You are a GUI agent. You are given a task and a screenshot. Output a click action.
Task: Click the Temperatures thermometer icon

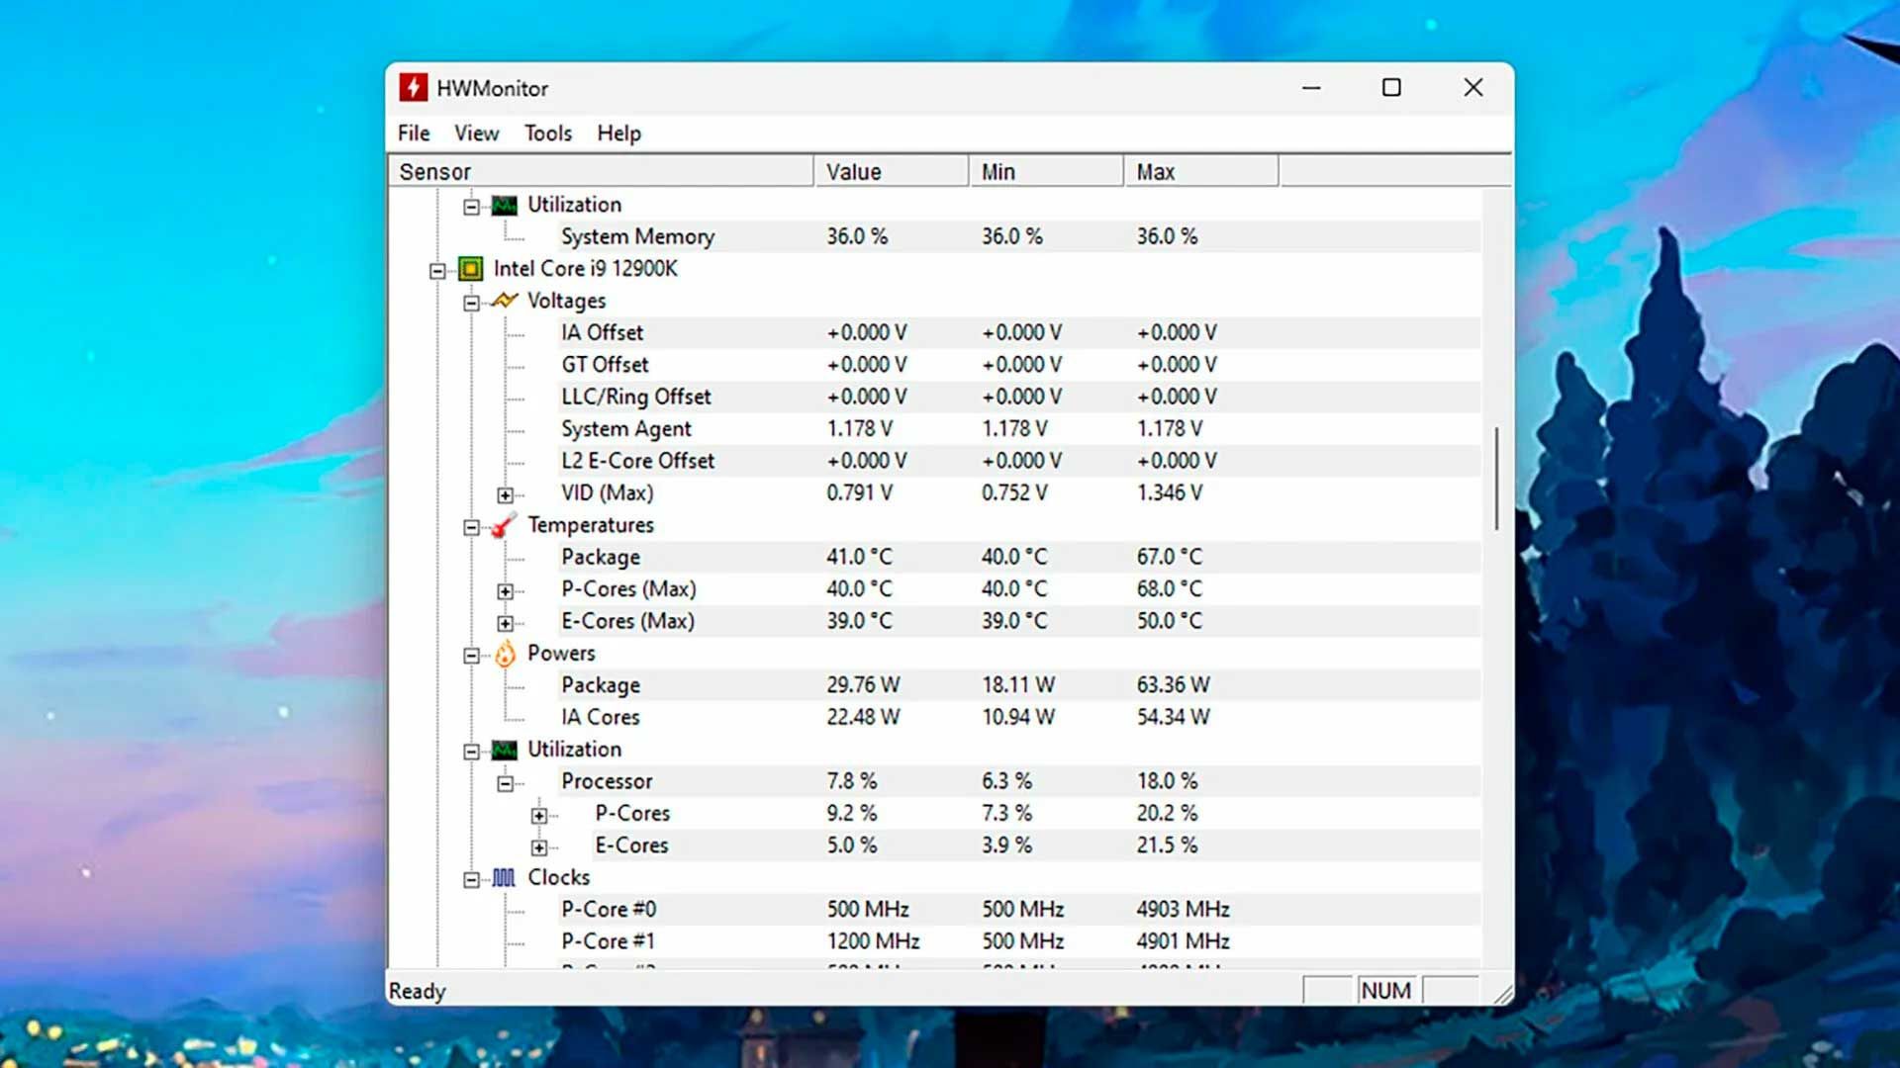point(505,525)
